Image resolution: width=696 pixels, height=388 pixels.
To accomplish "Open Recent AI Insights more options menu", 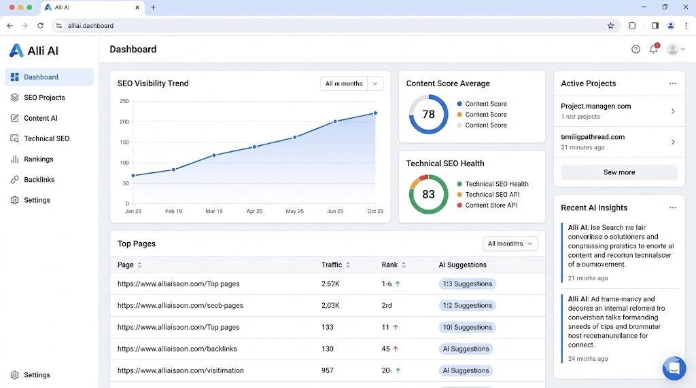I will [672, 208].
